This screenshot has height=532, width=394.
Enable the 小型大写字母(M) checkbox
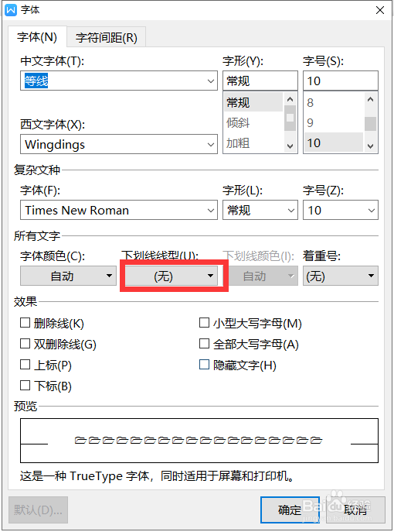[204, 323]
